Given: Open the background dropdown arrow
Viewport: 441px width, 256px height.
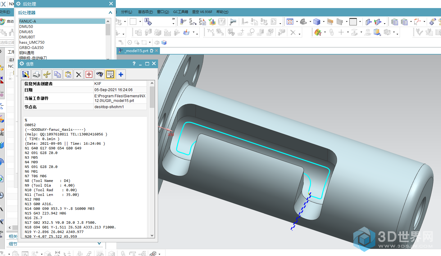Looking at the screenshot, I should [360, 22].
